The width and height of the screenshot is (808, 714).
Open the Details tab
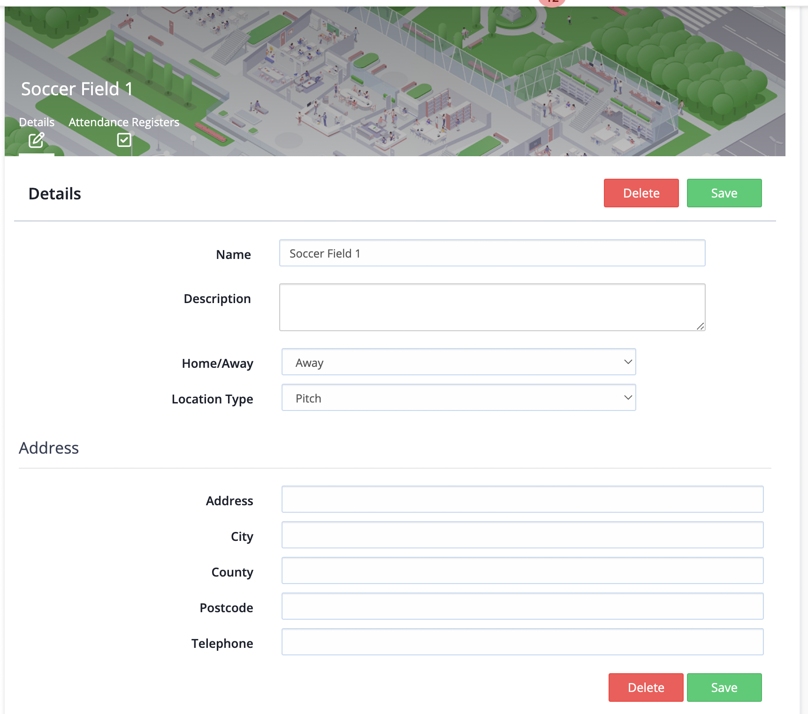click(x=37, y=122)
